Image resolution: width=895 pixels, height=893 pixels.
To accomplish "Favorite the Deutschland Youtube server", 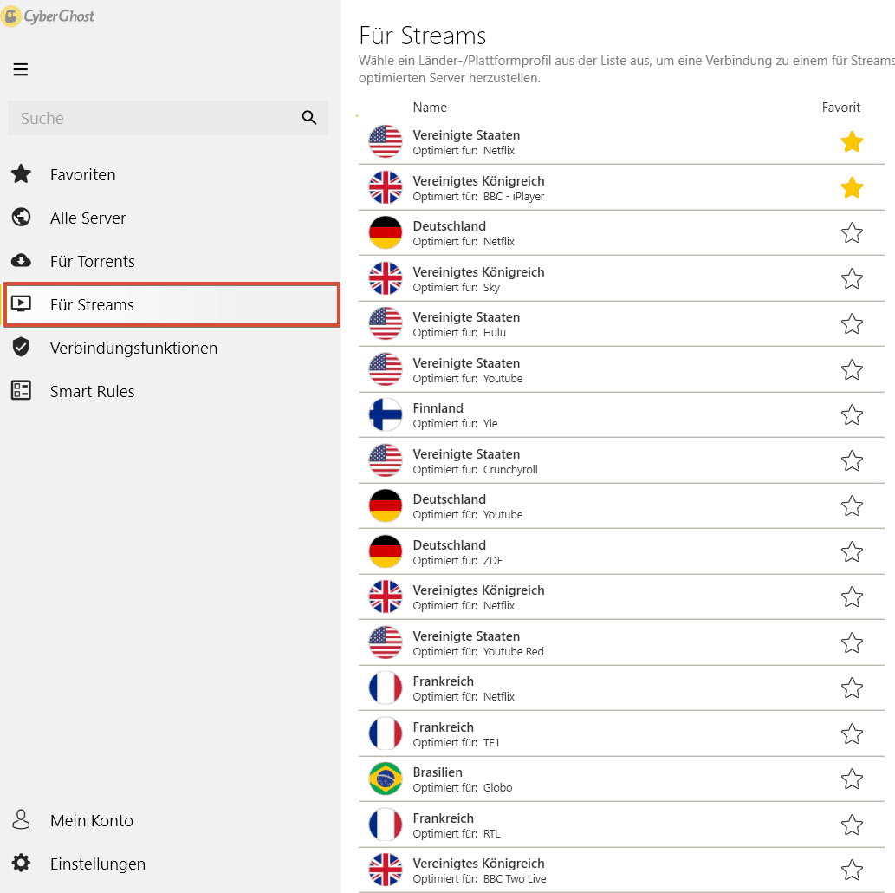I will pyautogui.click(x=852, y=505).
